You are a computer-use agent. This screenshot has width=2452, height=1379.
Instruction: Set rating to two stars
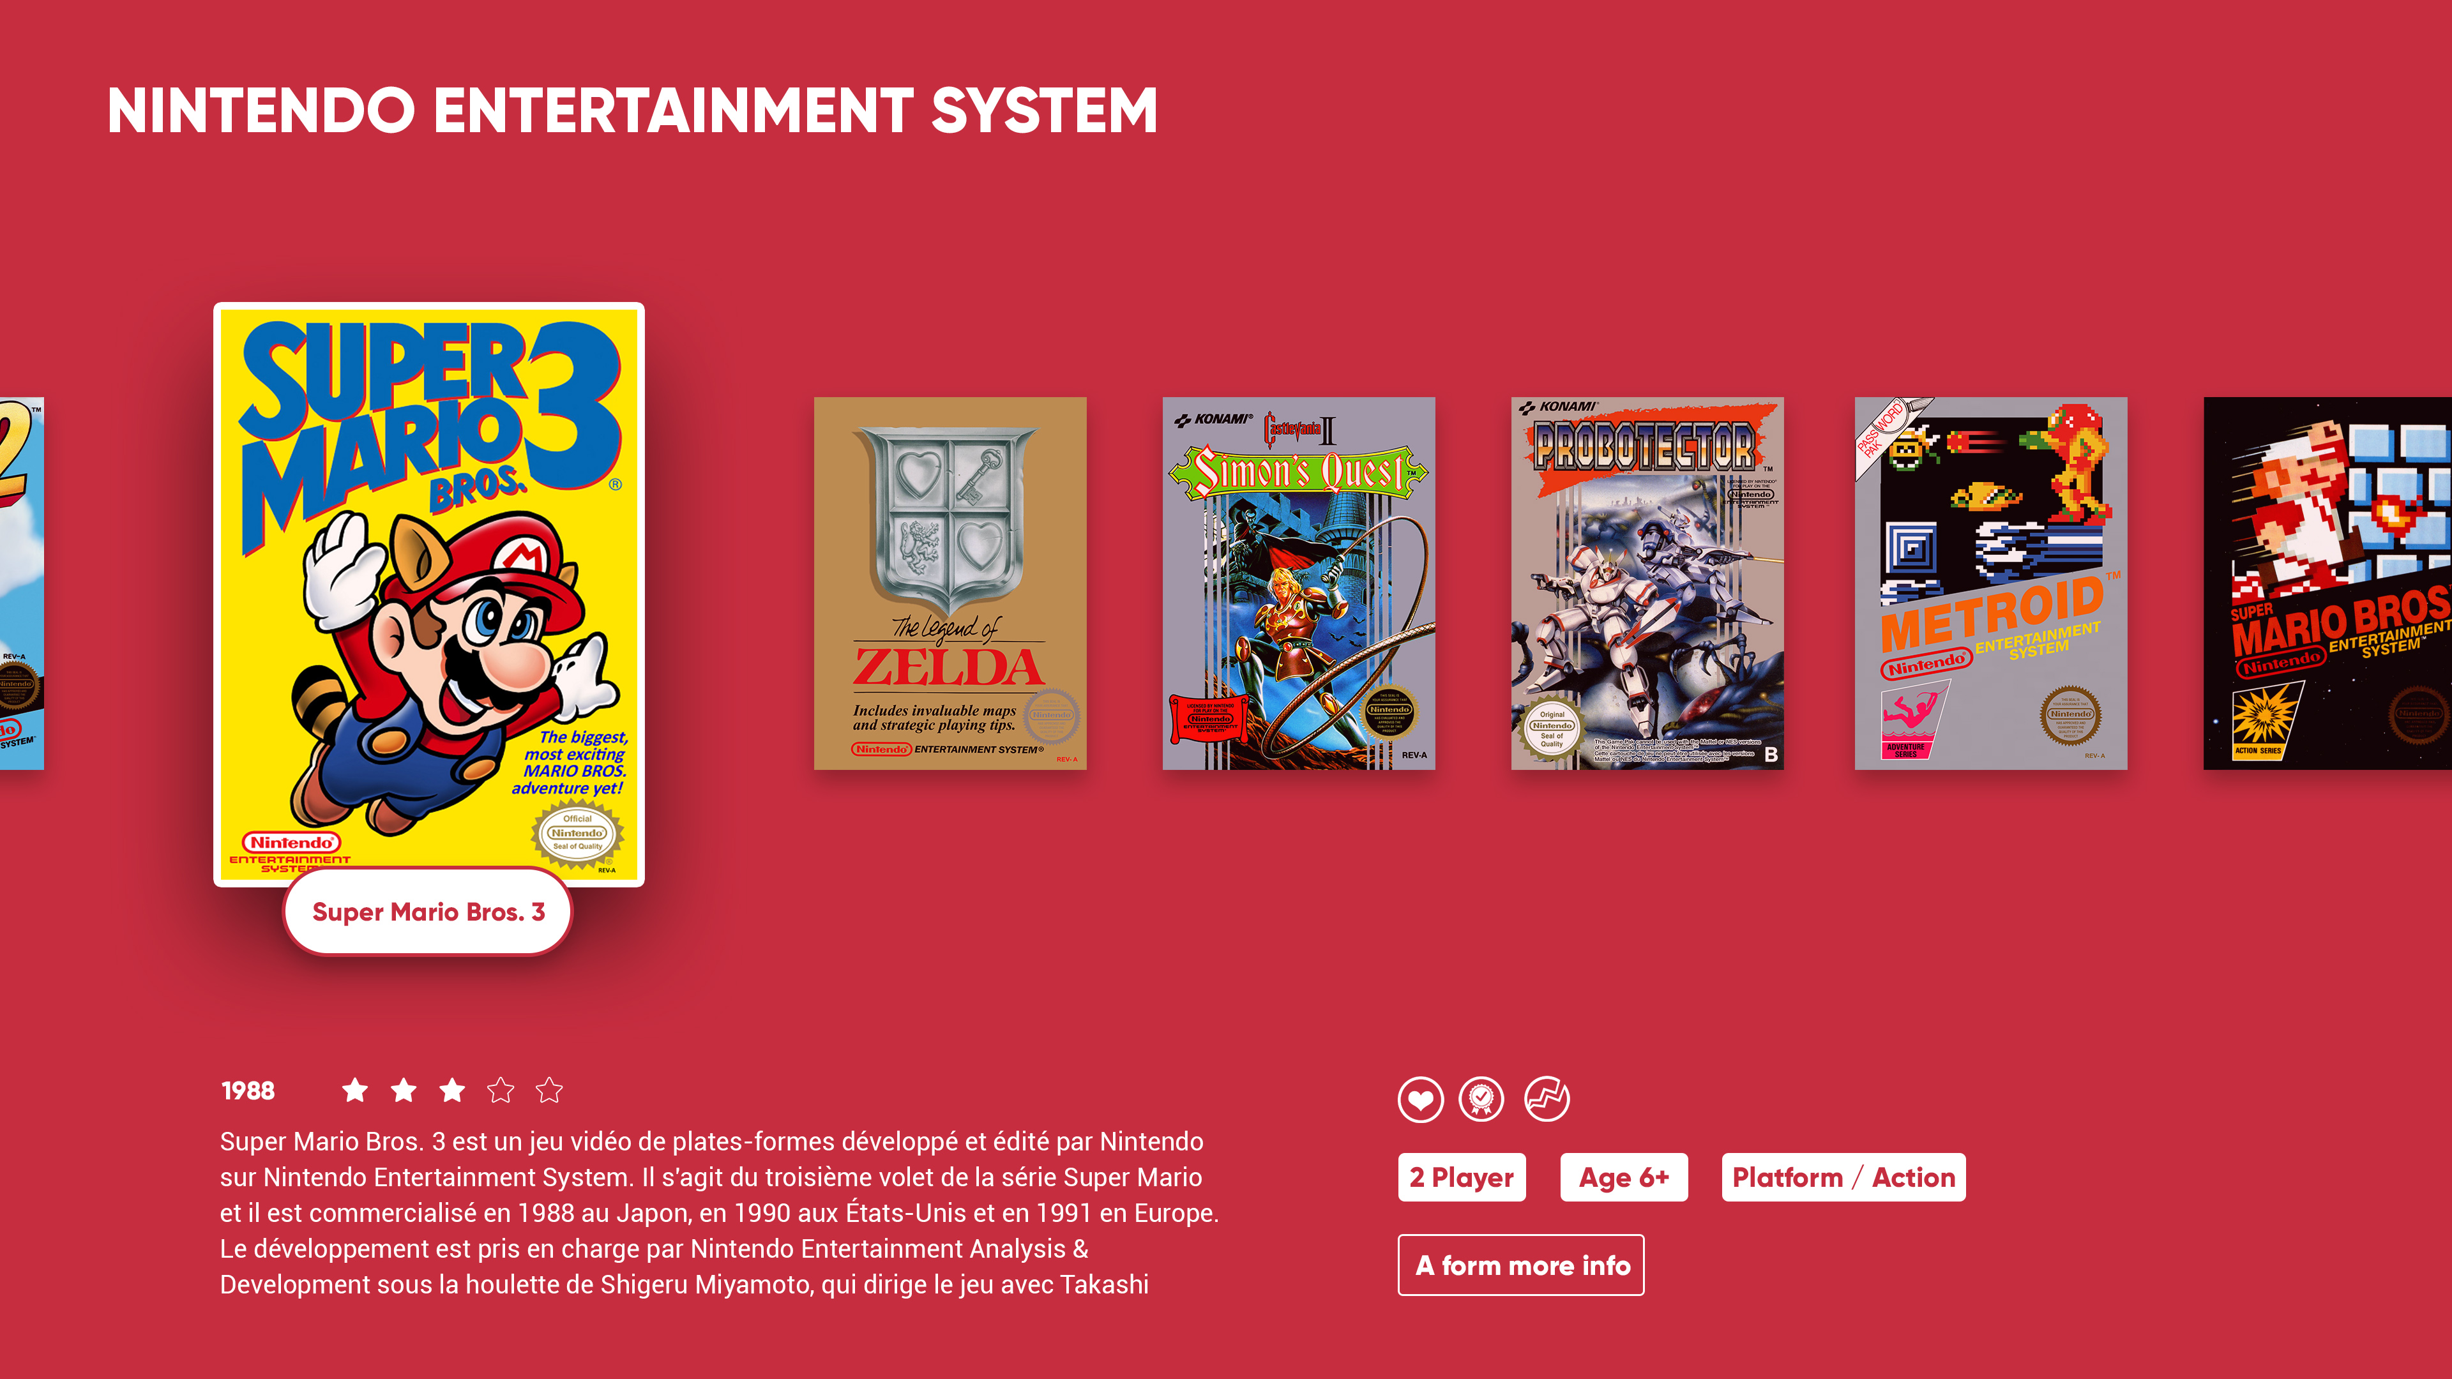click(404, 1090)
